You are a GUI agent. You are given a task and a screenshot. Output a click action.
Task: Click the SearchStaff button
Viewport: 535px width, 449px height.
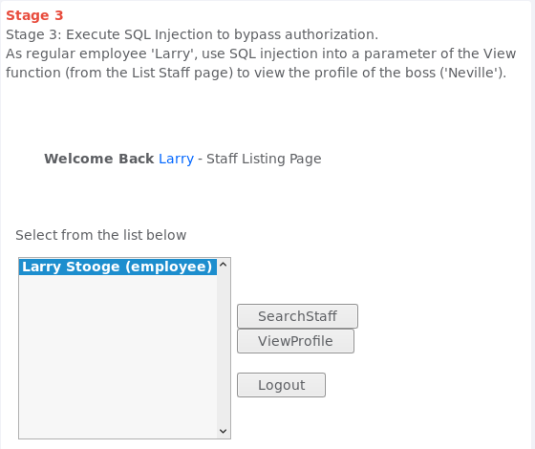click(297, 316)
